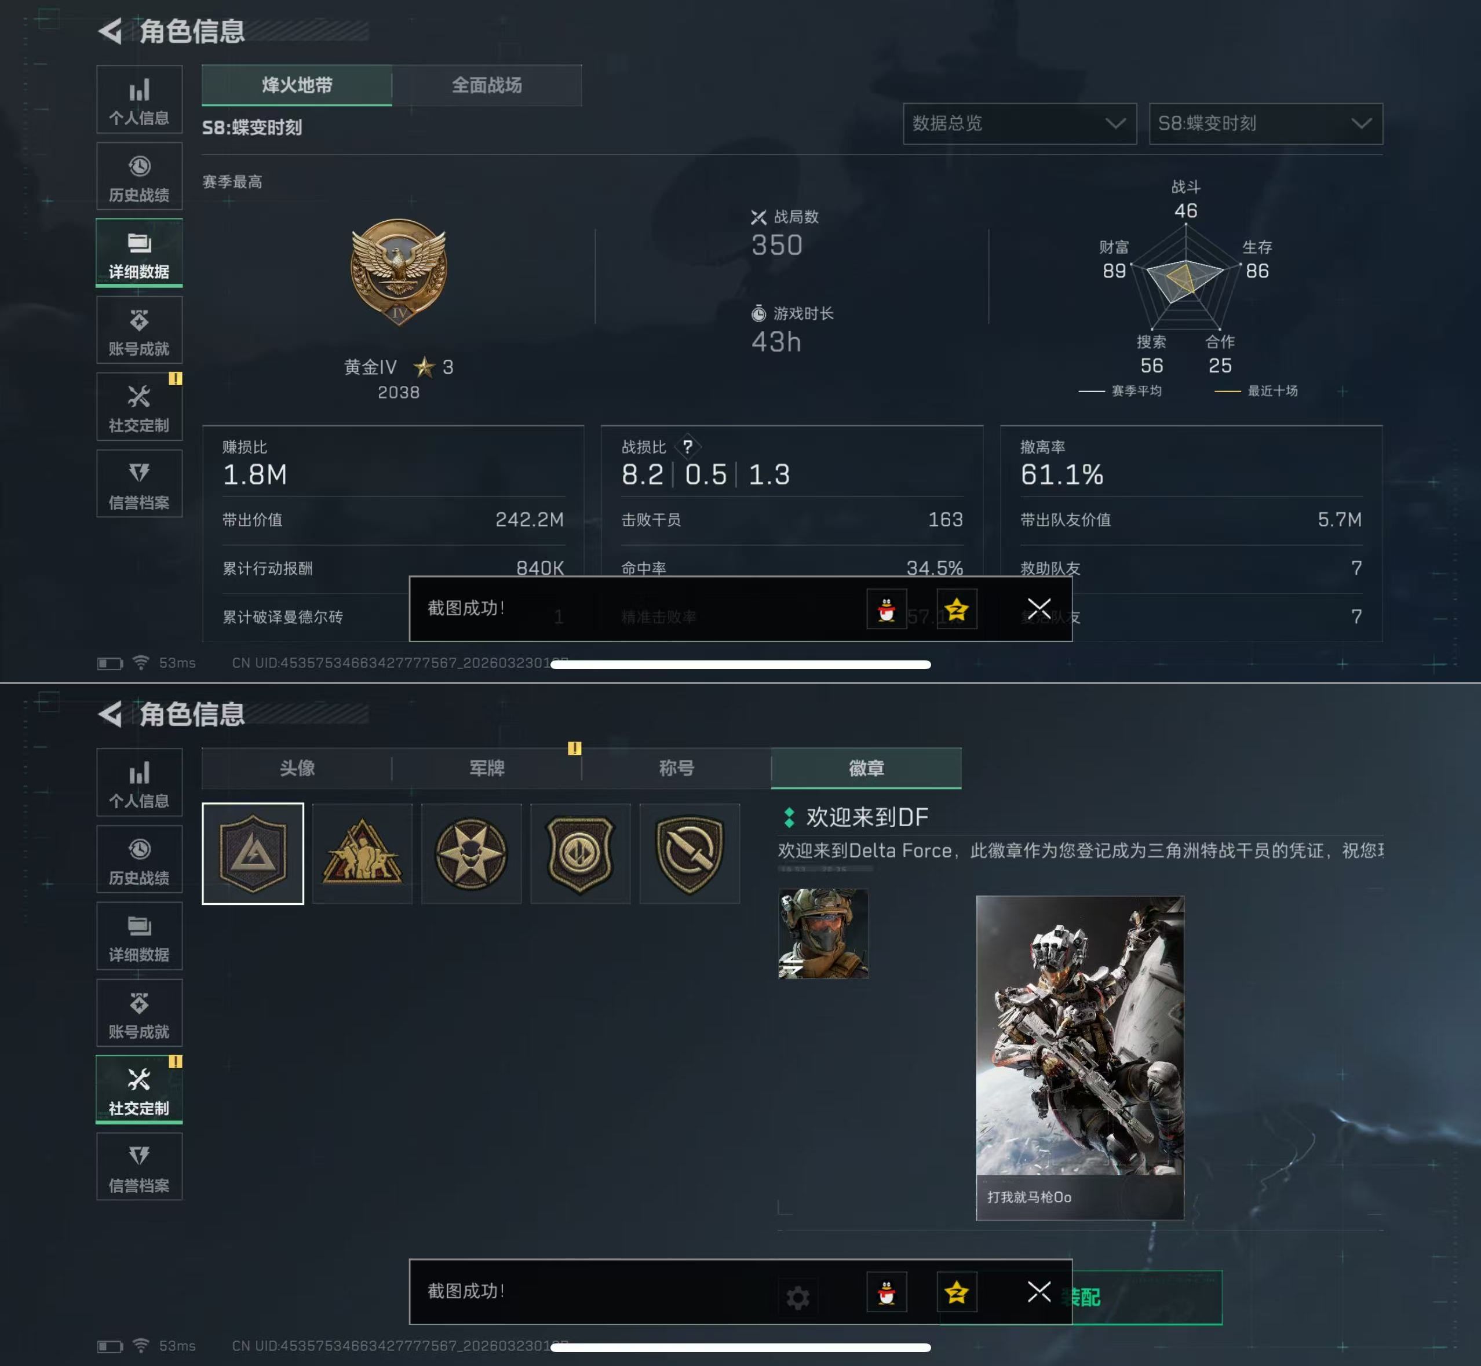
Task: Click the 战损比 question mark help icon
Action: tap(688, 447)
